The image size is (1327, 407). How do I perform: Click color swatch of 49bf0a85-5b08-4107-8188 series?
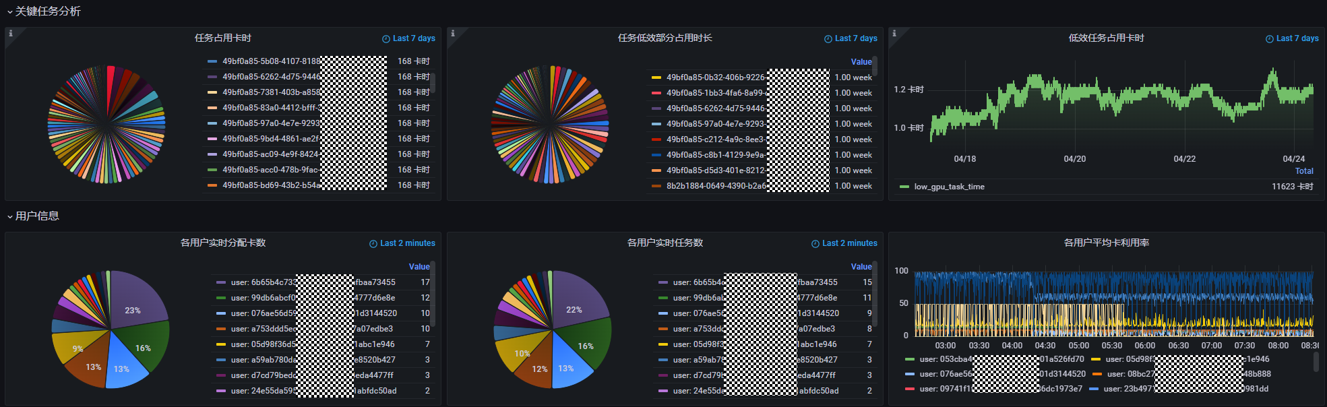pos(212,61)
